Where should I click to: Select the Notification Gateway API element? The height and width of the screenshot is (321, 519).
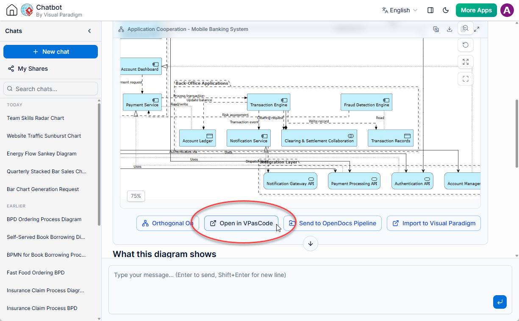pyautogui.click(x=290, y=181)
